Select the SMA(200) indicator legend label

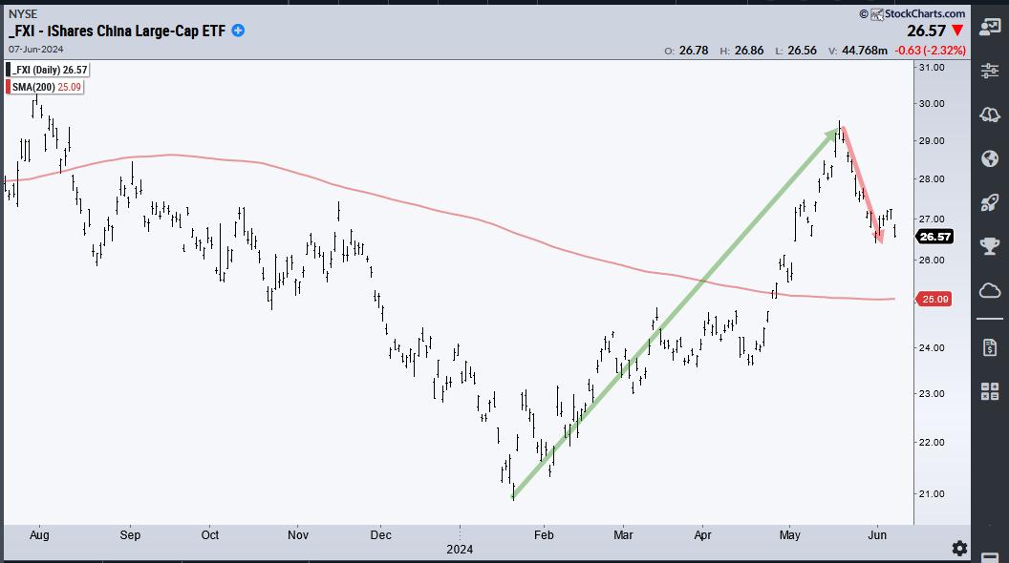(x=48, y=86)
